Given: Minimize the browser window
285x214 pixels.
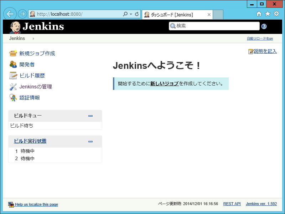Looking at the screenshot, I should pyautogui.click(x=252, y=4).
